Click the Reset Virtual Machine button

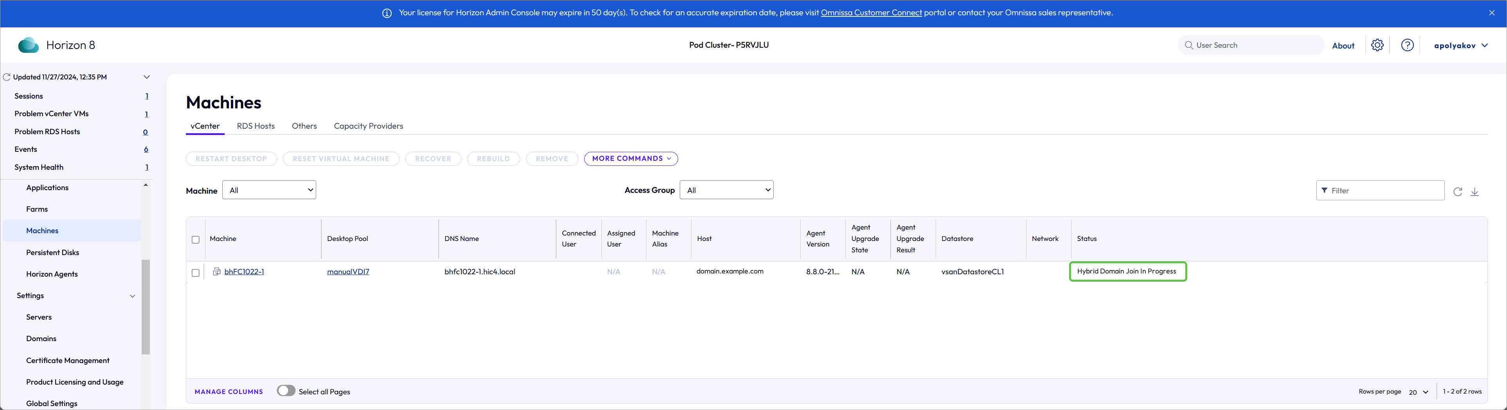(x=341, y=158)
